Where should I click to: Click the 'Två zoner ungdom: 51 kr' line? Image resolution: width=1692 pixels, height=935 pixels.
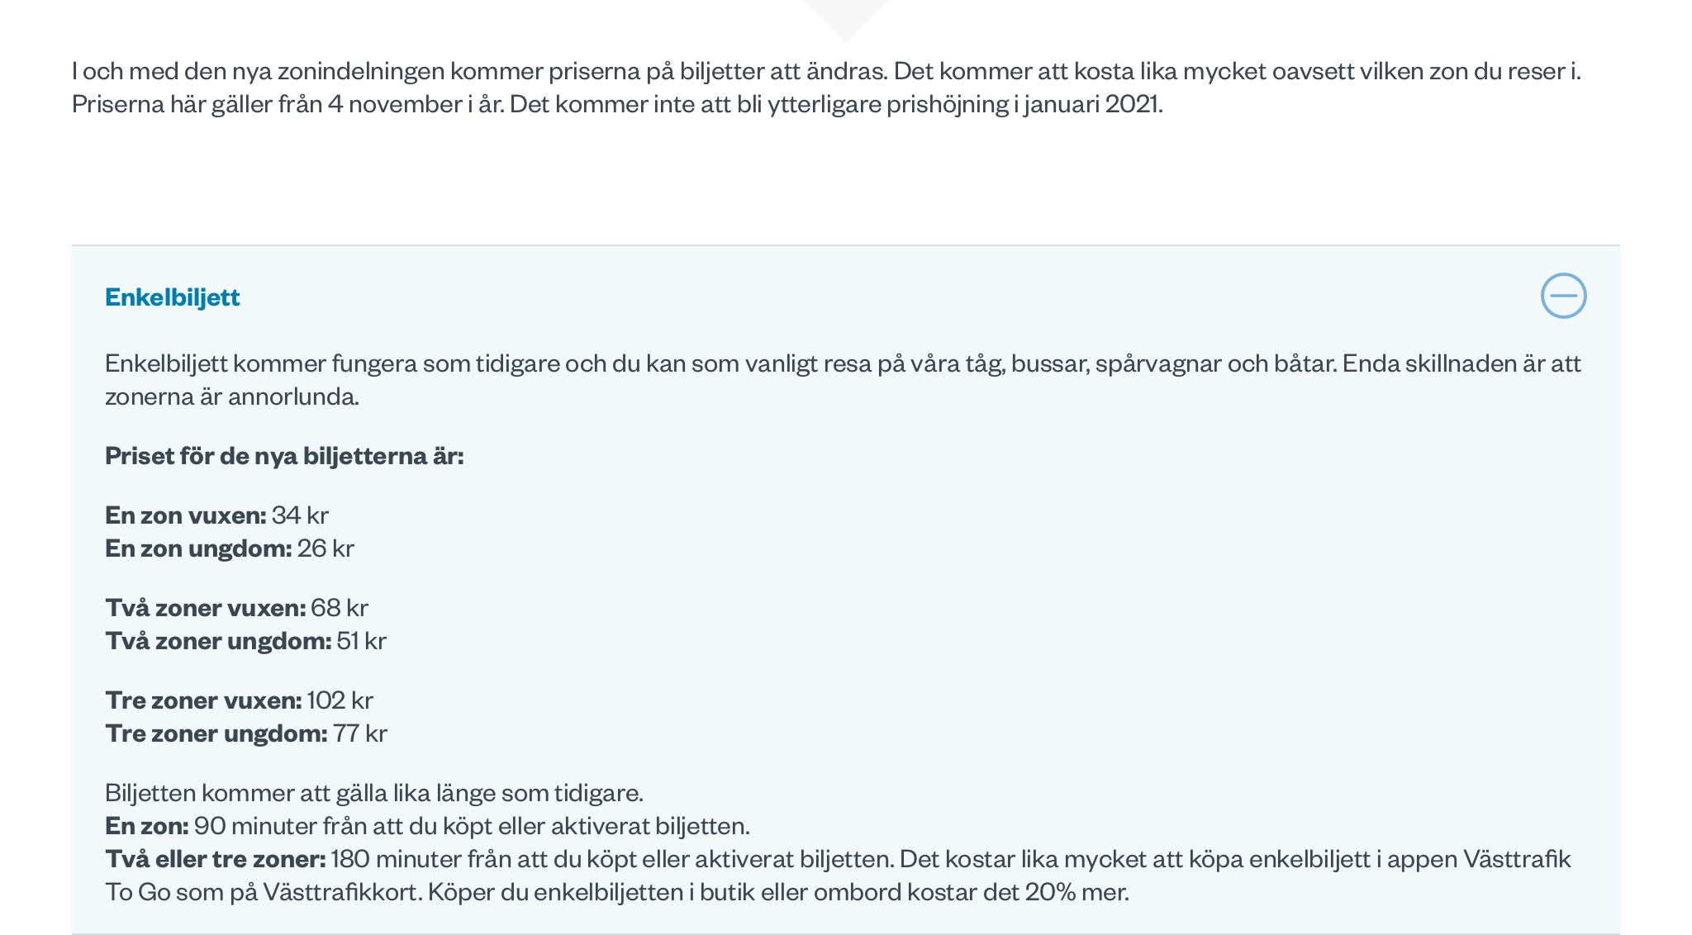click(x=245, y=641)
